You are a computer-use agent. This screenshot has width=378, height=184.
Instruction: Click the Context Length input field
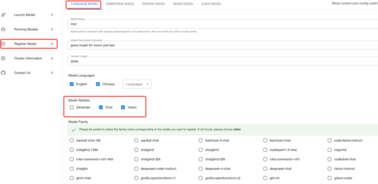click(221, 62)
